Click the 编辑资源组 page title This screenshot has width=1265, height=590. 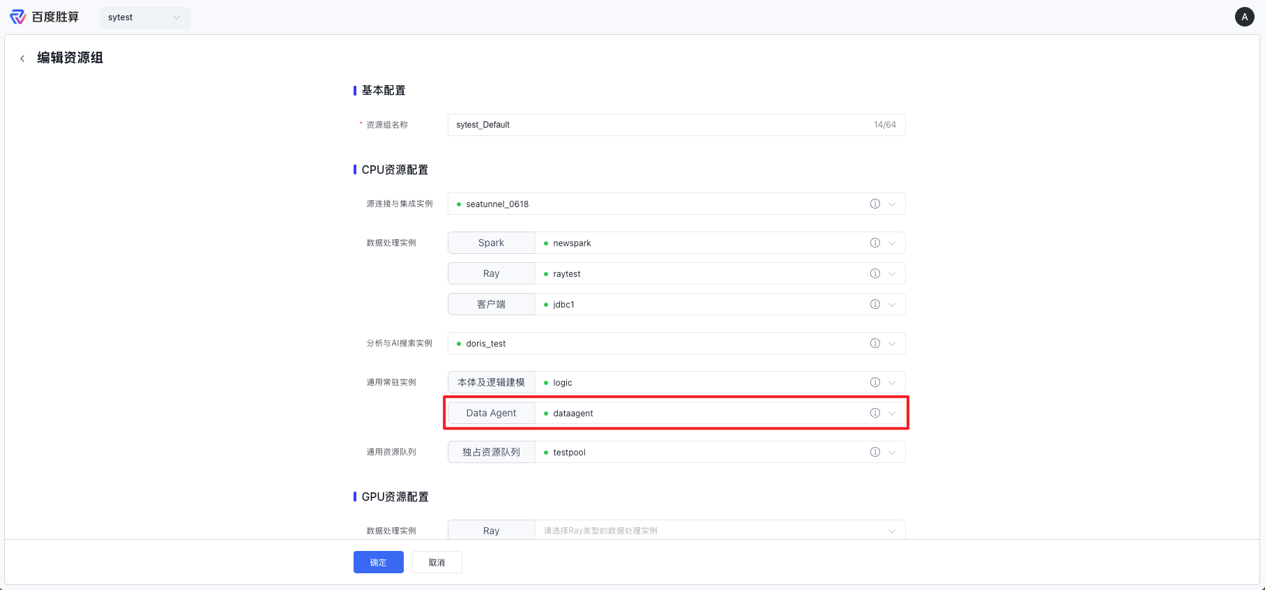pos(70,58)
